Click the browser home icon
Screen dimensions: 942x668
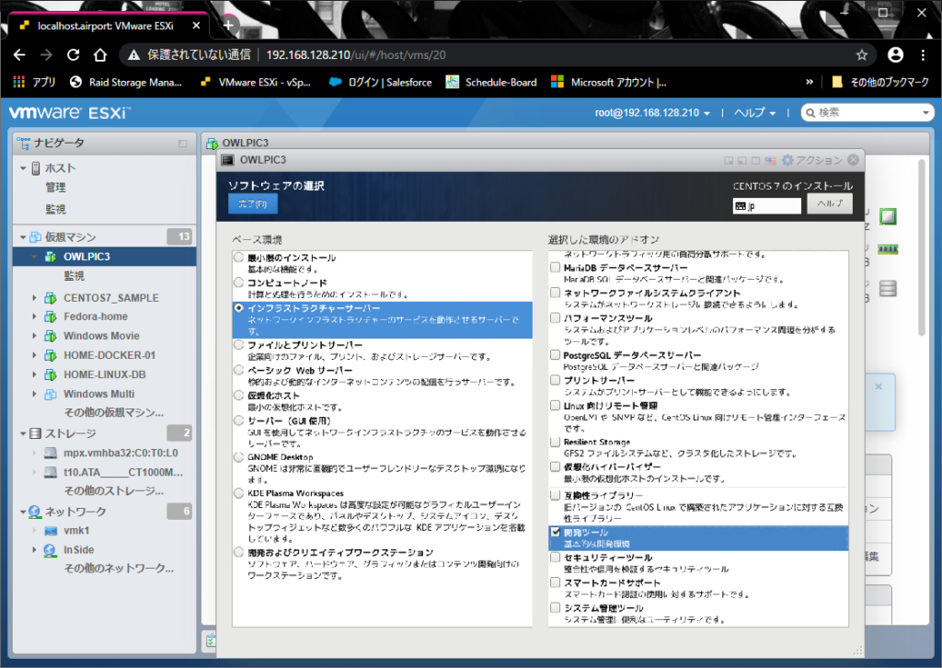tap(100, 54)
